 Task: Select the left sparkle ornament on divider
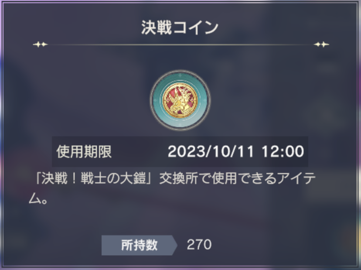[40, 44]
